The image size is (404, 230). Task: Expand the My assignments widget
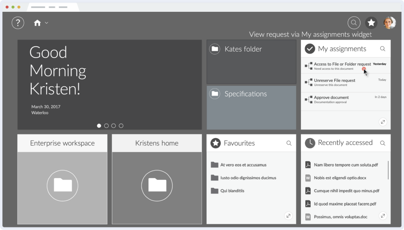click(382, 122)
